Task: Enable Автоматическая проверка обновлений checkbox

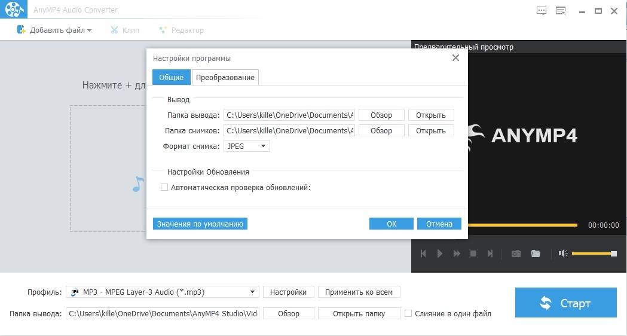Action: (164, 187)
